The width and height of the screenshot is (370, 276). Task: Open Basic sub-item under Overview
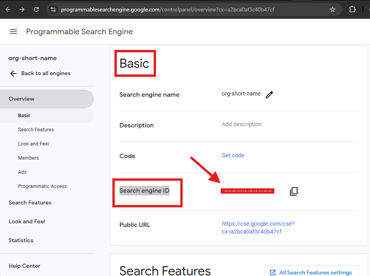[47, 115]
